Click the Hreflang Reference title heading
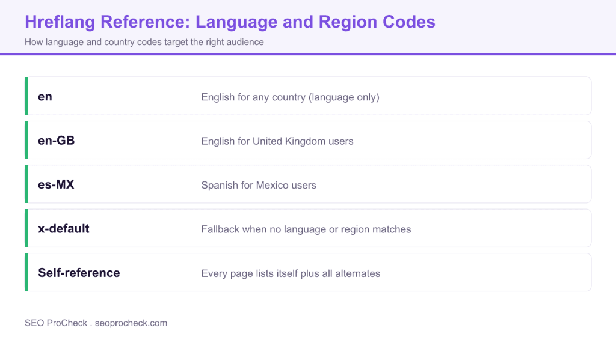The height and width of the screenshot is (346, 616). point(230,22)
